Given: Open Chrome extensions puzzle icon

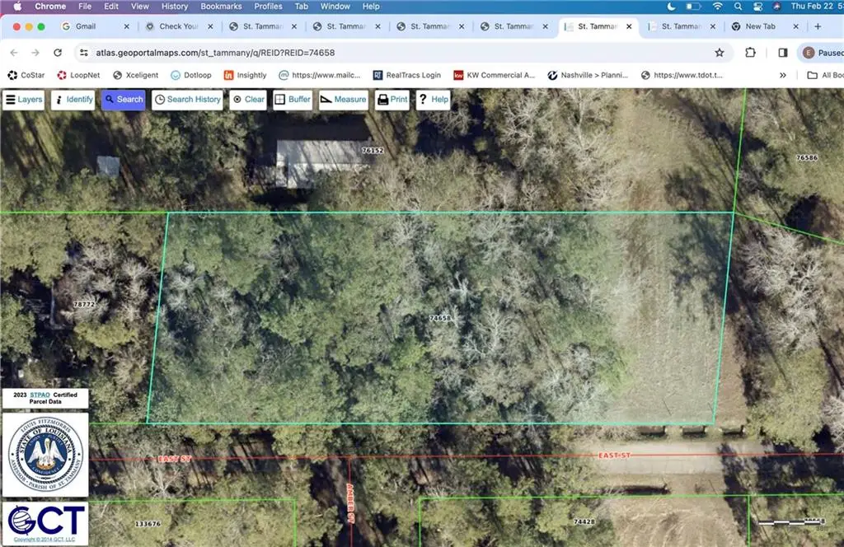Looking at the screenshot, I should (x=750, y=53).
